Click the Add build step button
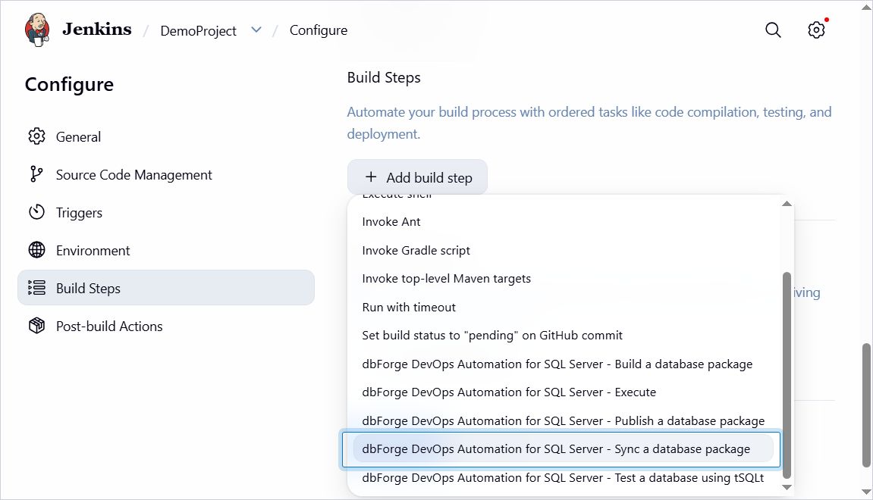Viewport: 873px width, 500px height. pyautogui.click(x=418, y=177)
